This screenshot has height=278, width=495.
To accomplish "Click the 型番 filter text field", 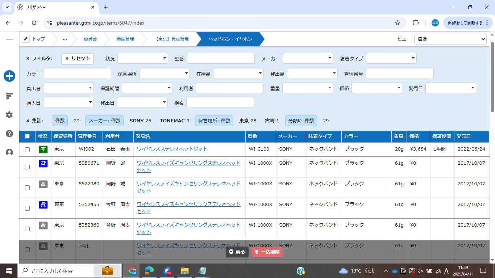I will tap(221, 58).
